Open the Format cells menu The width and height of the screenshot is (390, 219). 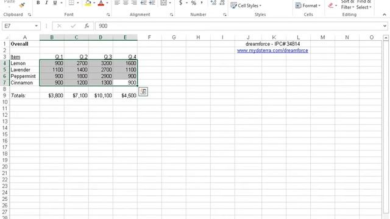click(308, 5)
